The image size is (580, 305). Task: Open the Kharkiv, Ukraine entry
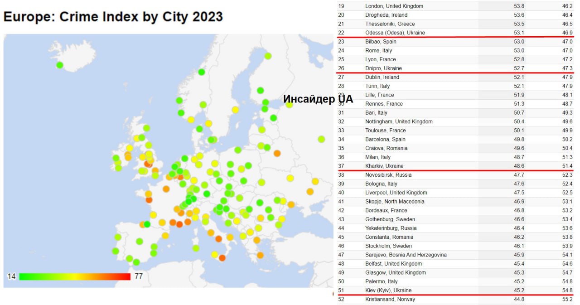pyautogui.click(x=384, y=166)
